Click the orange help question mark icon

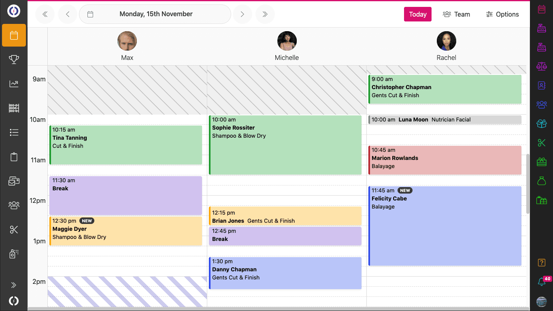(x=541, y=262)
